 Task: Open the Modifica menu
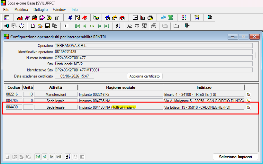point(21,10)
